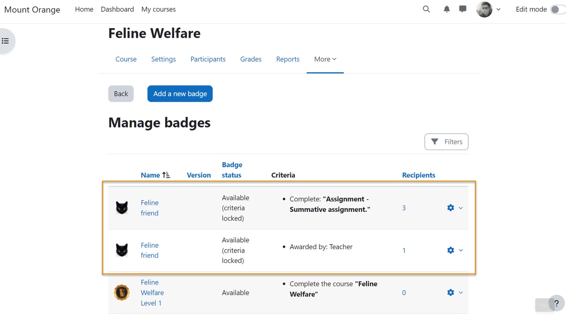Click the Filters funnel icon
The width and height of the screenshot is (566, 317).
point(435,141)
